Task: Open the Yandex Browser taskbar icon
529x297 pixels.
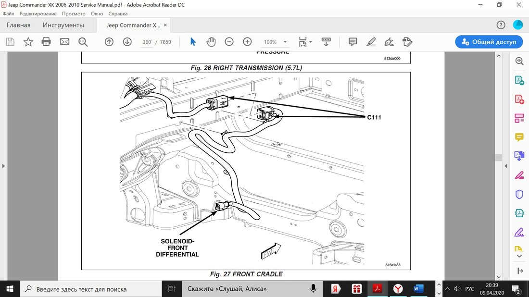Action: pyautogui.click(x=398, y=289)
